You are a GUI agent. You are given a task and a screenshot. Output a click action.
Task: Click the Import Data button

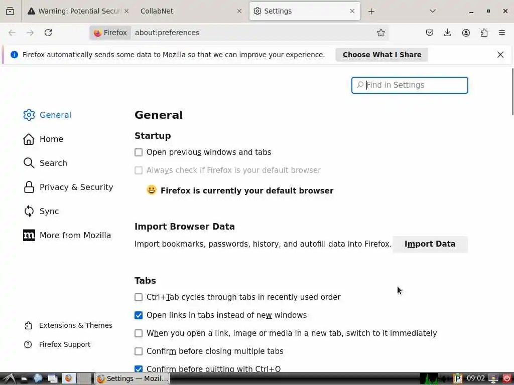click(x=430, y=244)
